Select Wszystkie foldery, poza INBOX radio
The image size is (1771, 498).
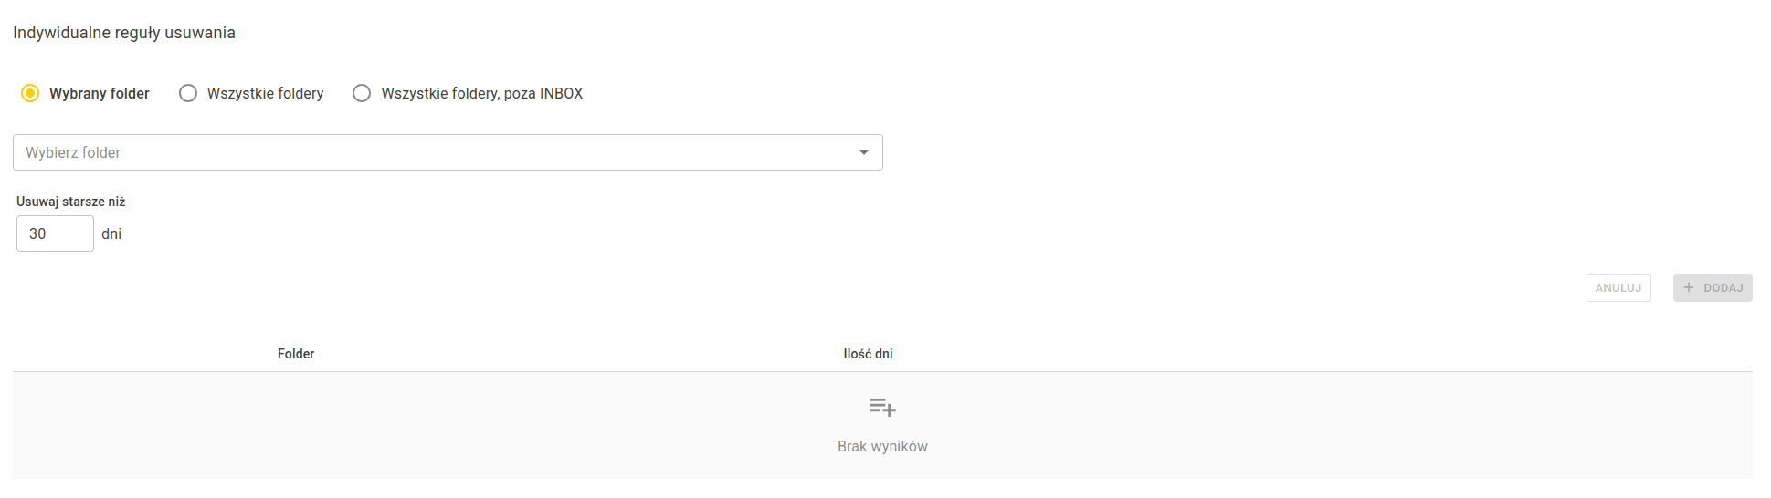coord(362,93)
